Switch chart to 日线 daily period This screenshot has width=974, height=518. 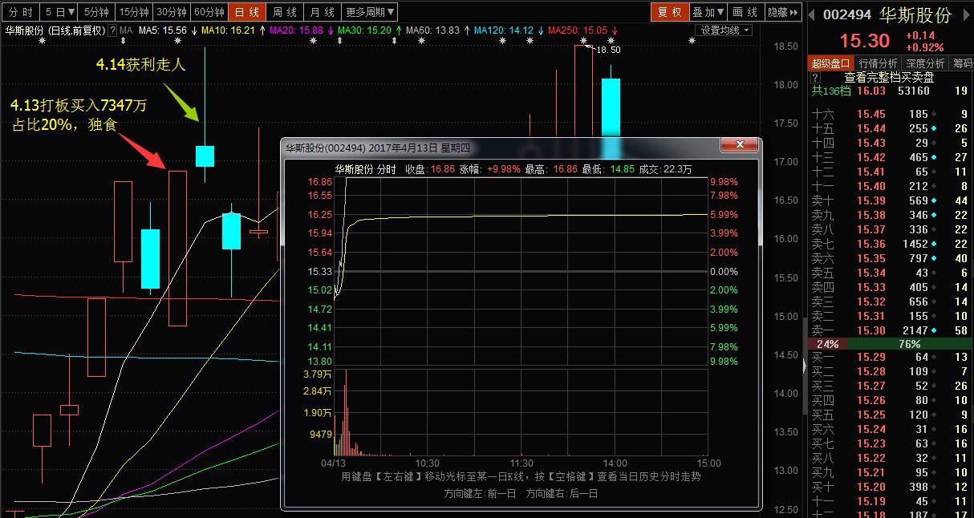pos(247,12)
